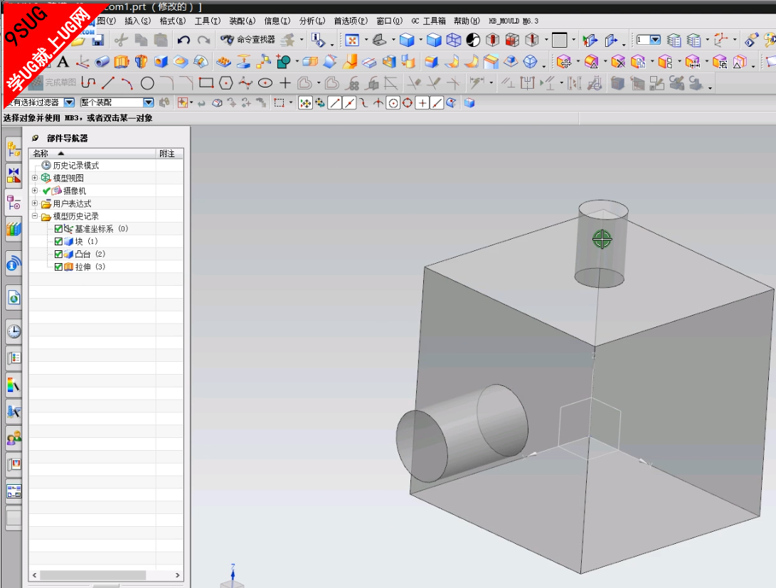The image size is (776, 588).
Task: Select the Revolve feature tool
Action: pyautogui.click(x=142, y=62)
